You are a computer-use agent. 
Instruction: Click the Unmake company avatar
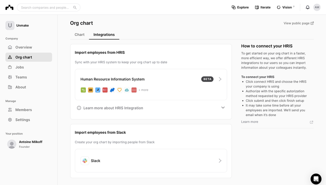pyautogui.click(x=10, y=25)
